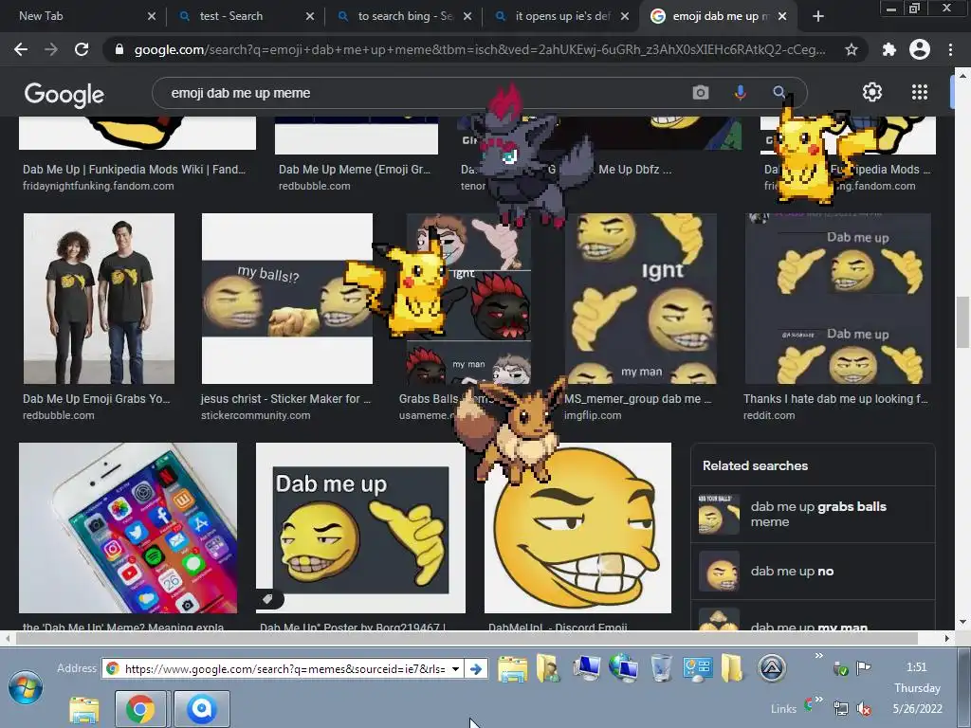Click the forward navigation arrow
This screenshot has height=728, width=971.
click(x=51, y=49)
